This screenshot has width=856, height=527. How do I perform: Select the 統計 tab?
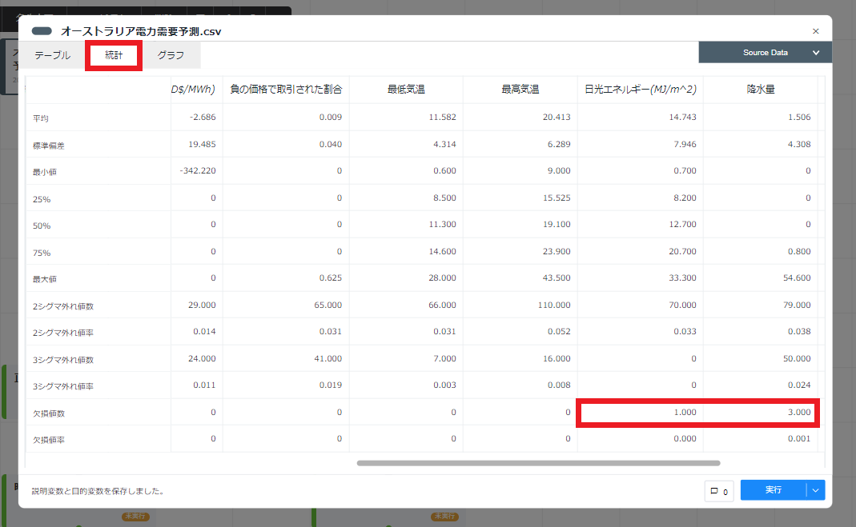tap(114, 55)
